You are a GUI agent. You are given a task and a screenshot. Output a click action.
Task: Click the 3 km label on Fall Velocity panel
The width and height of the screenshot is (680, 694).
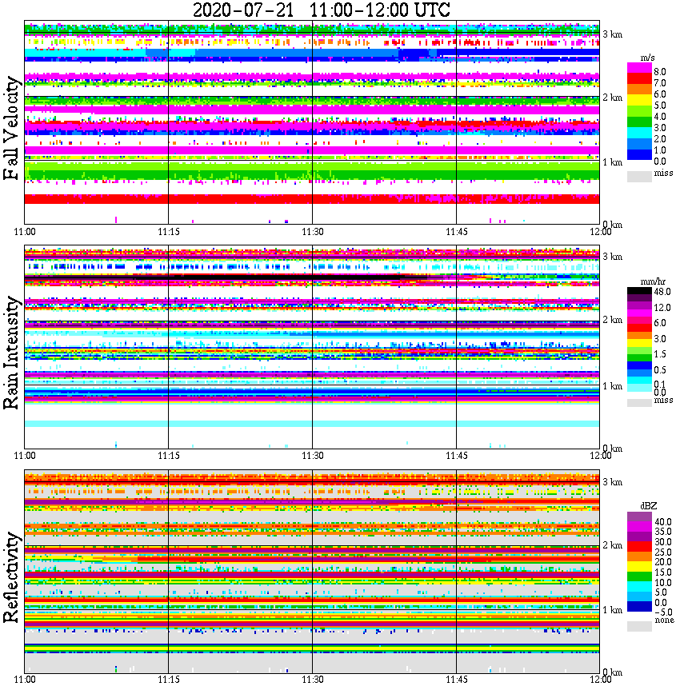613,34
